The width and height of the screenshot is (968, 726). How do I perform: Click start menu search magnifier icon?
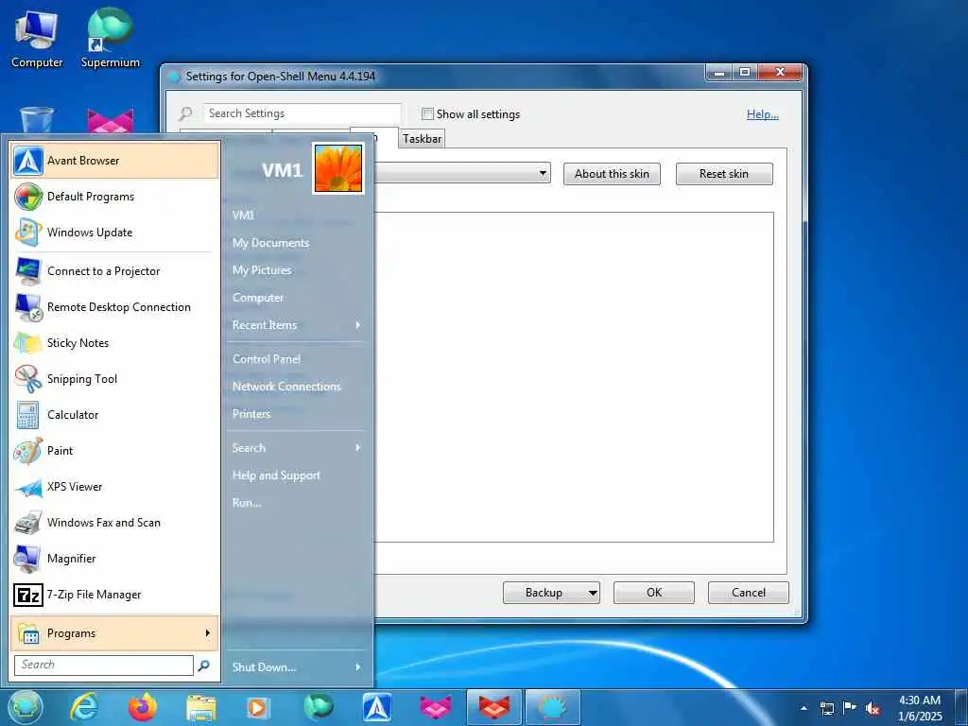(x=204, y=665)
